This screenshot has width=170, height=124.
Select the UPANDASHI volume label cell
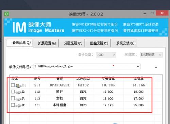(x=60, y=85)
